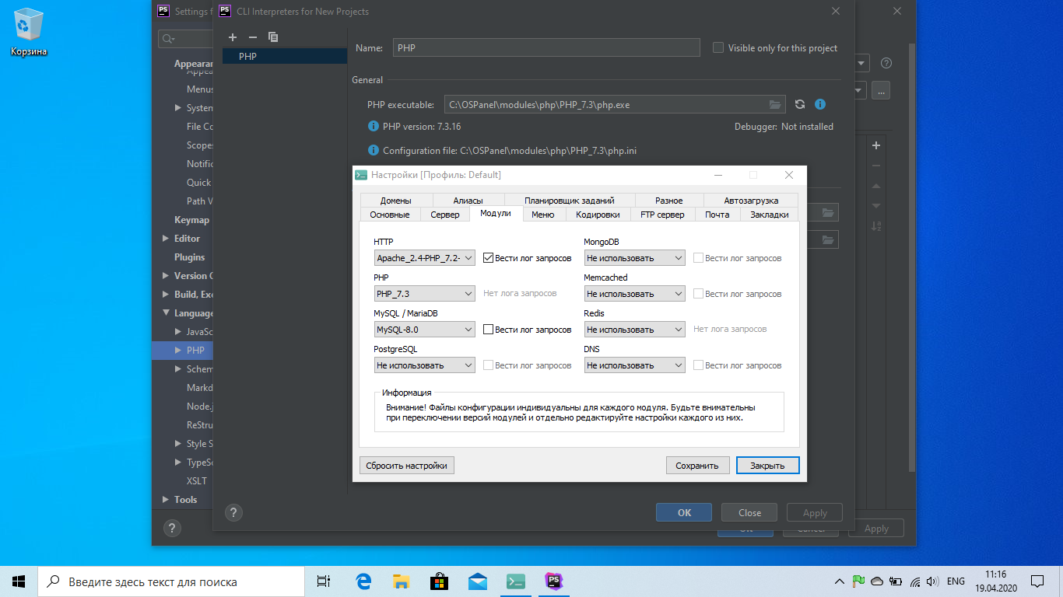Expand the MySQL / MariaDB dropdown
This screenshot has width=1063, height=597.
[x=424, y=330]
